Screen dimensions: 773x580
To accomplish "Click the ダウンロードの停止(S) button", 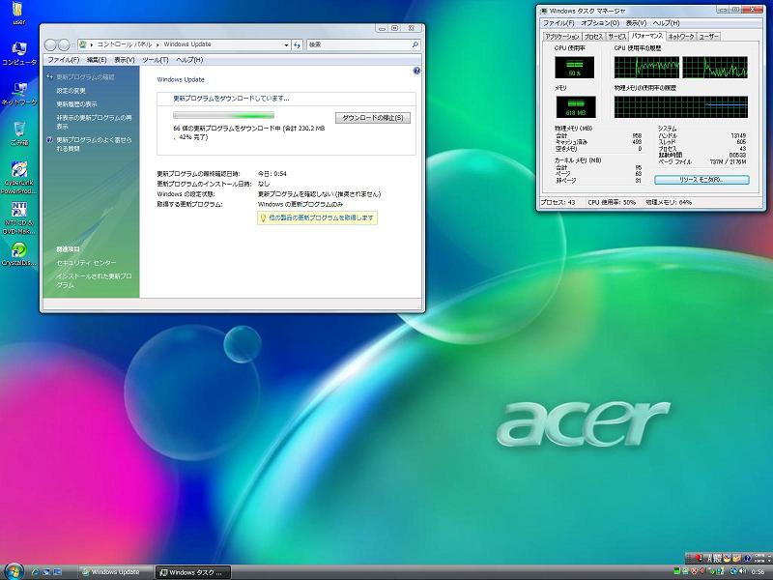I will click(x=373, y=118).
